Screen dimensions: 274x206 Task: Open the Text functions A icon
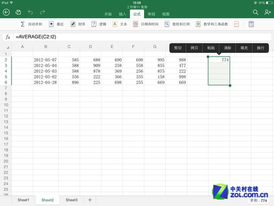click(x=115, y=24)
